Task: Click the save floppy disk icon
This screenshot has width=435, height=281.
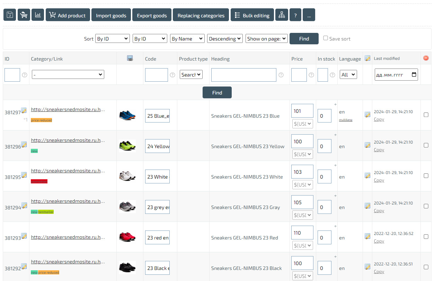Action: coord(10,15)
